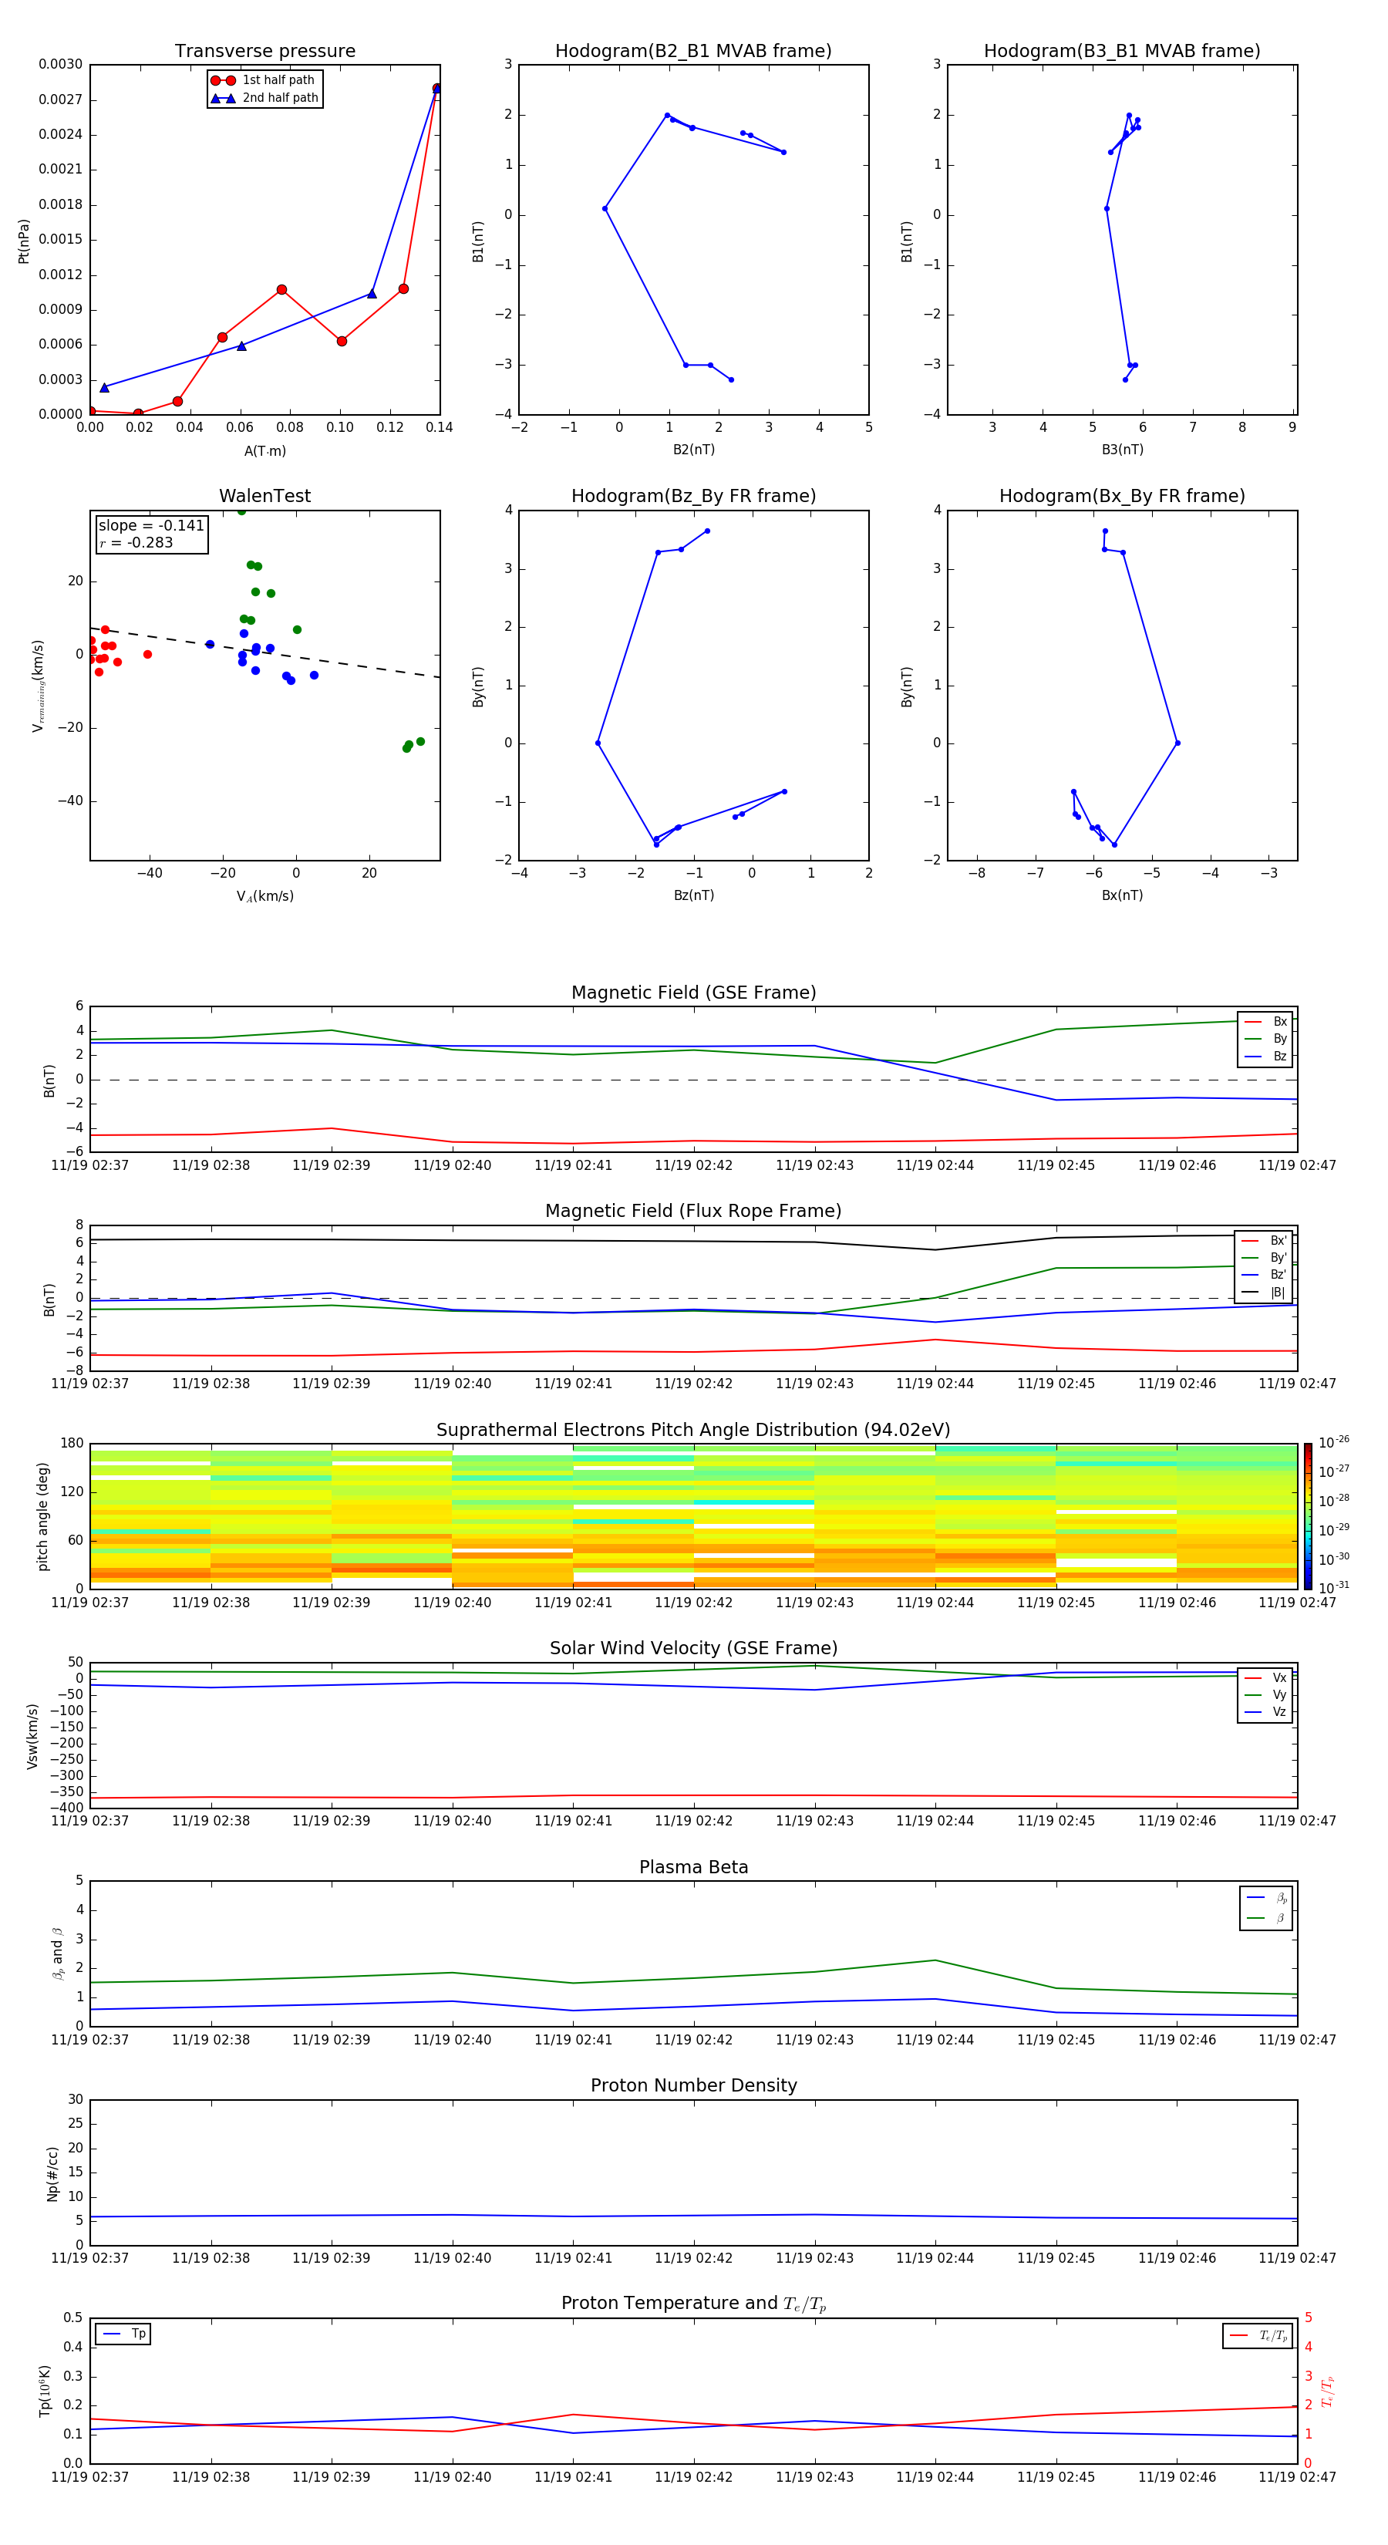Click the "Hodogram(Bz_By FR frame)" title
This screenshot has height=2545, width=1388.
pos(693,496)
